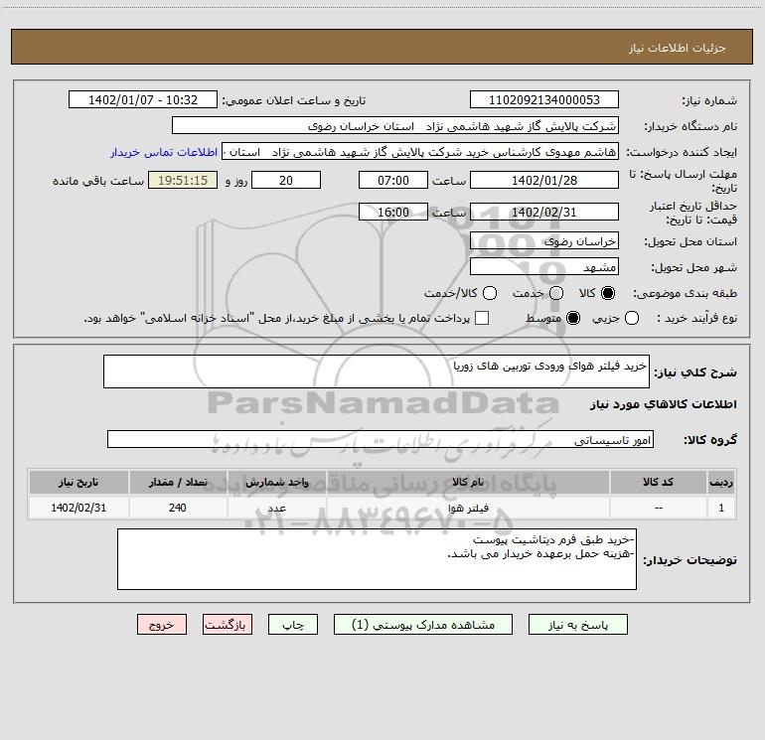Click the پاسخ به نیاز button

(x=577, y=625)
